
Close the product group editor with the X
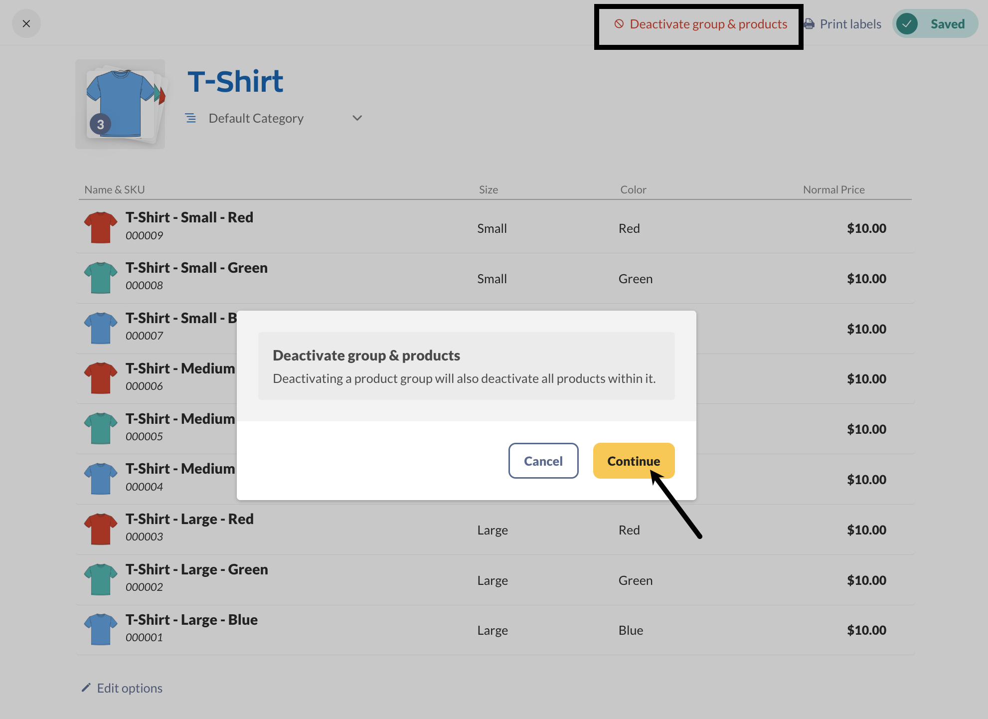pyautogui.click(x=26, y=23)
